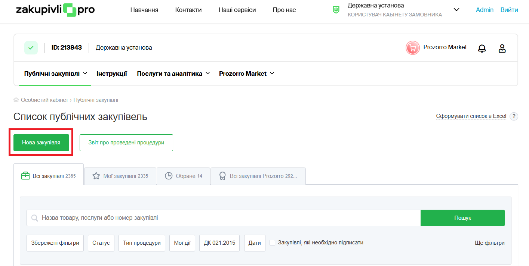Open the user profile icon
Viewport: 529px width, 266px height.
502,48
